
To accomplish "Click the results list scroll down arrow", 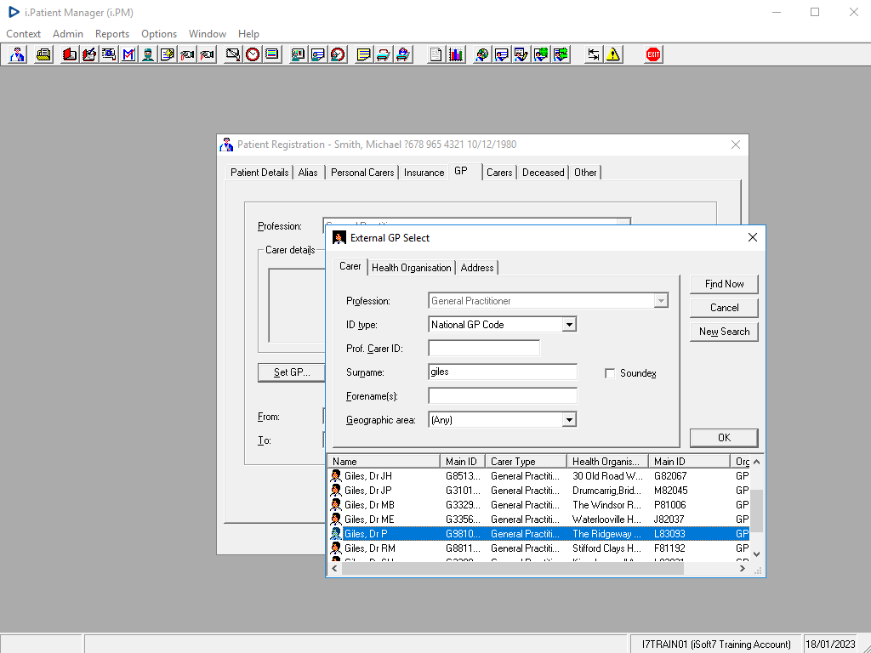I will [x=756, y=554].
